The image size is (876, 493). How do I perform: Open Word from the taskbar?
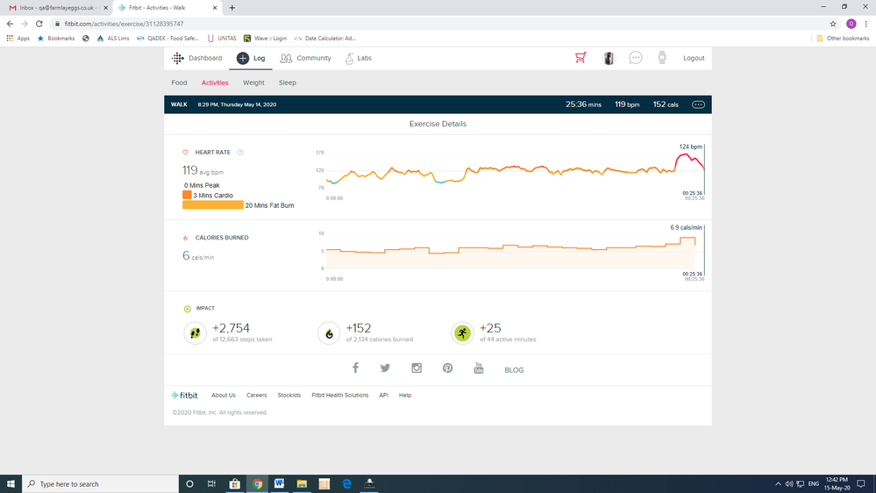(280, 484)
